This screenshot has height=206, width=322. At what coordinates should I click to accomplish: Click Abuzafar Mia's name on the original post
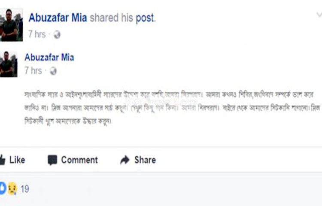tap(49, 58)
